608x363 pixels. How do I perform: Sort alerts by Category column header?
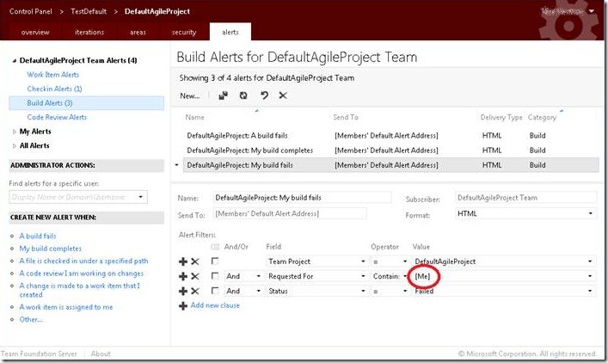(542, 117)
